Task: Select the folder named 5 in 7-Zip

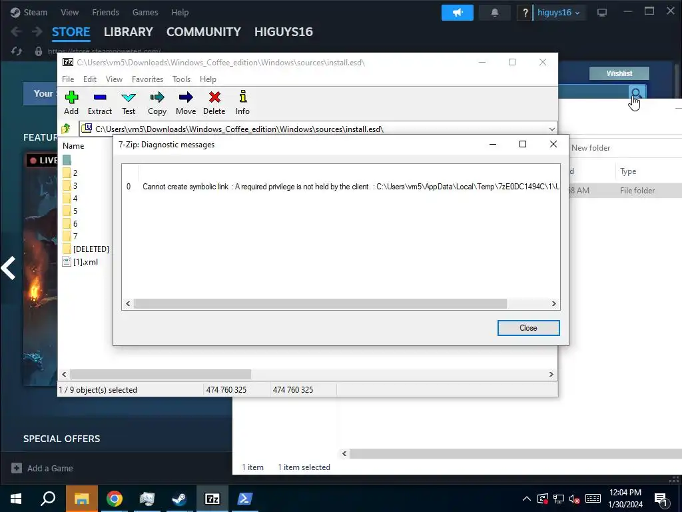Action: pyautogui.click(x=71, y=211)
